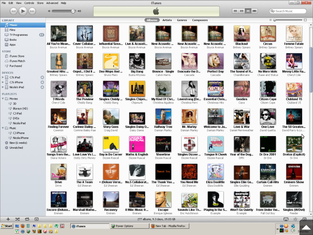Open the AirPlay output icon
Viewport: 313px width, 235px height.
(x=286, y=219)
